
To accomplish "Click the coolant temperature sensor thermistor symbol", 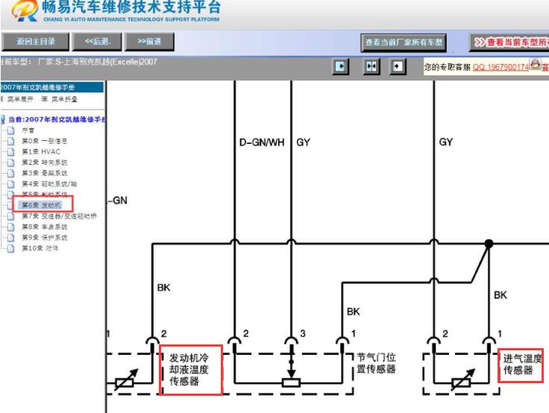I will click(126, 380).
